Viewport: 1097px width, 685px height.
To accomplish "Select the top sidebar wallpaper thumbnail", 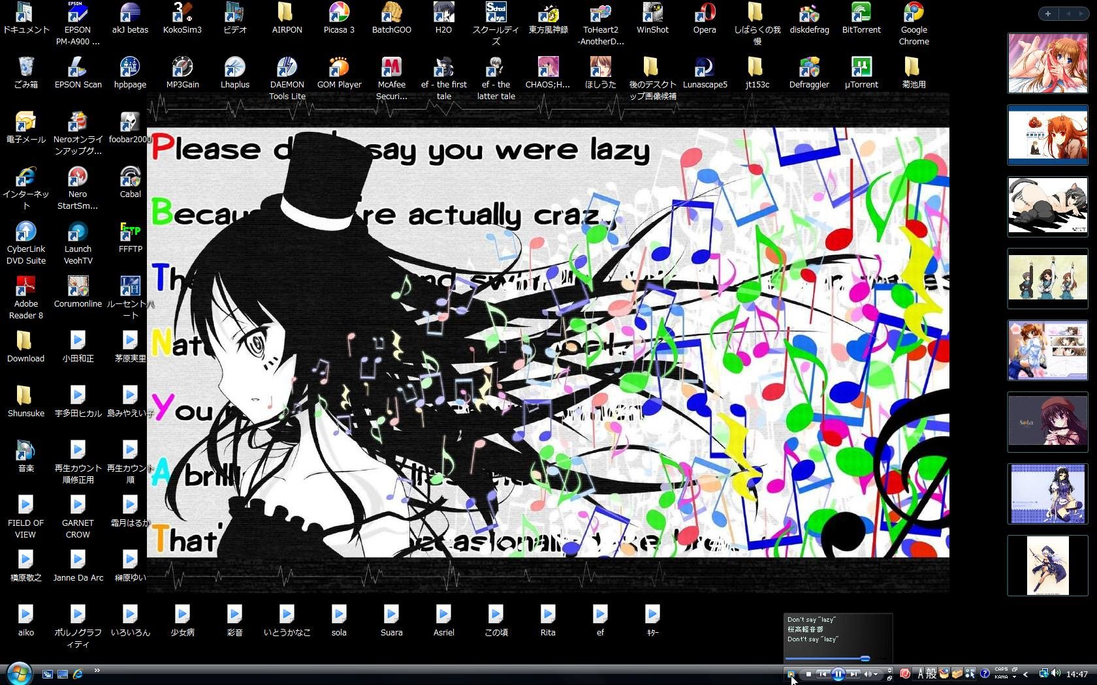I will tap(1047, 63).
